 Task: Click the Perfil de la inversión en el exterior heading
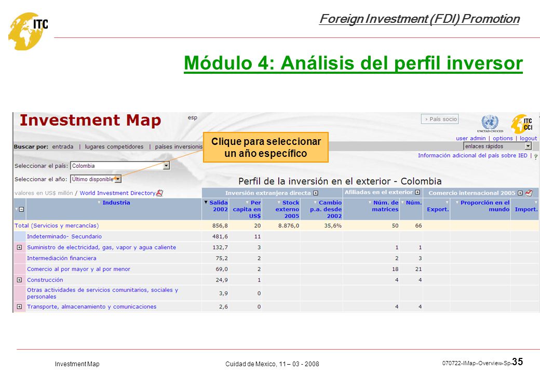pyautogui.click(x=340, y=181)
